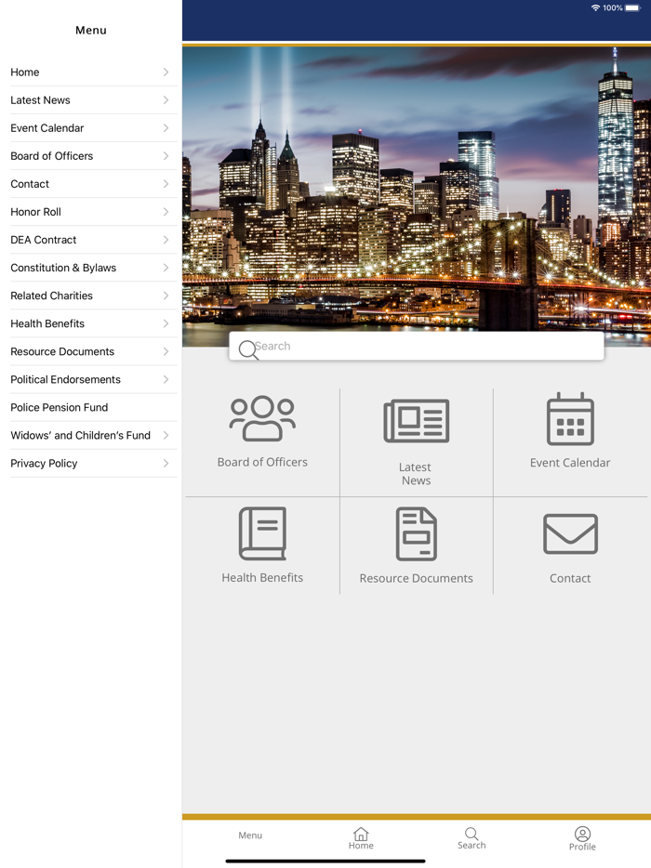This screenshot has height=868, width=651.
Task: Click the chevron beside Resource Documents in the menu
Action: tap(166, 351)
